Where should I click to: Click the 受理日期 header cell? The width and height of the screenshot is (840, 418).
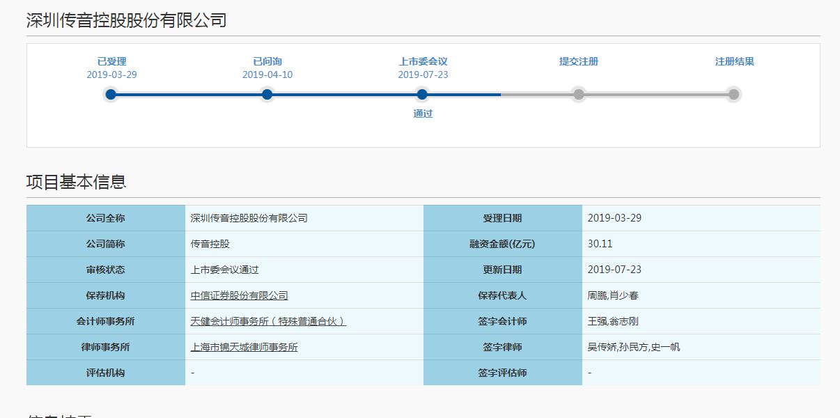click(503, 218)
